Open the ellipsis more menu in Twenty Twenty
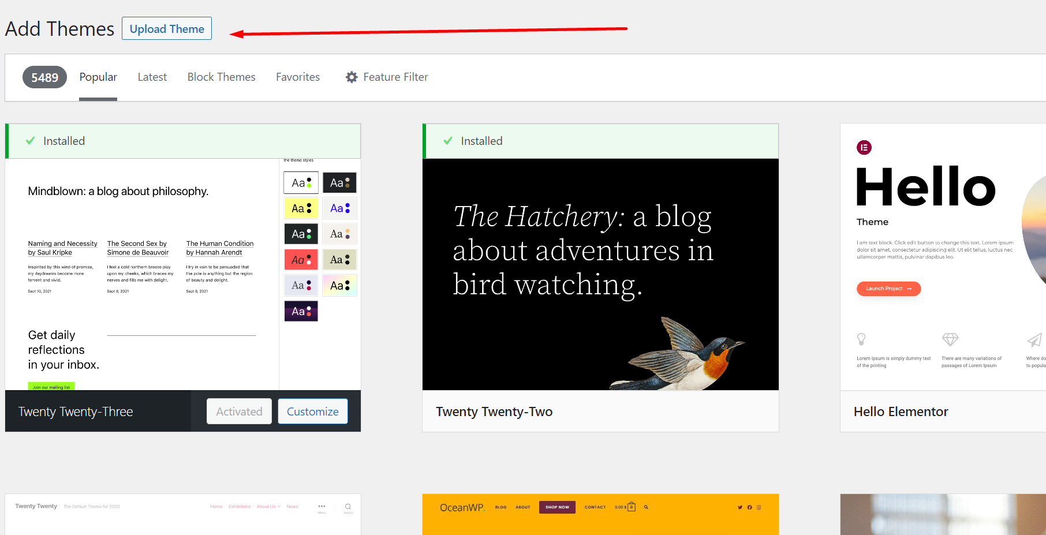Viewport: 1046px width, 535px height. pos(322,506)
